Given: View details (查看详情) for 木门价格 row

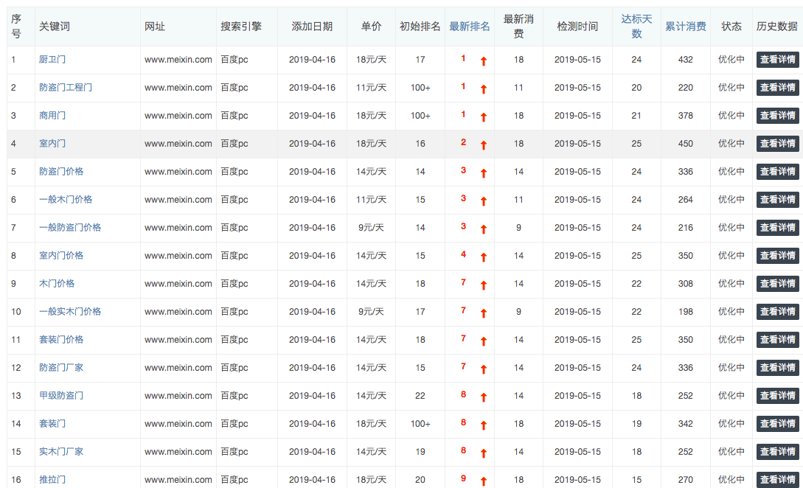Looking at the screenshot, I should (777, 284).
